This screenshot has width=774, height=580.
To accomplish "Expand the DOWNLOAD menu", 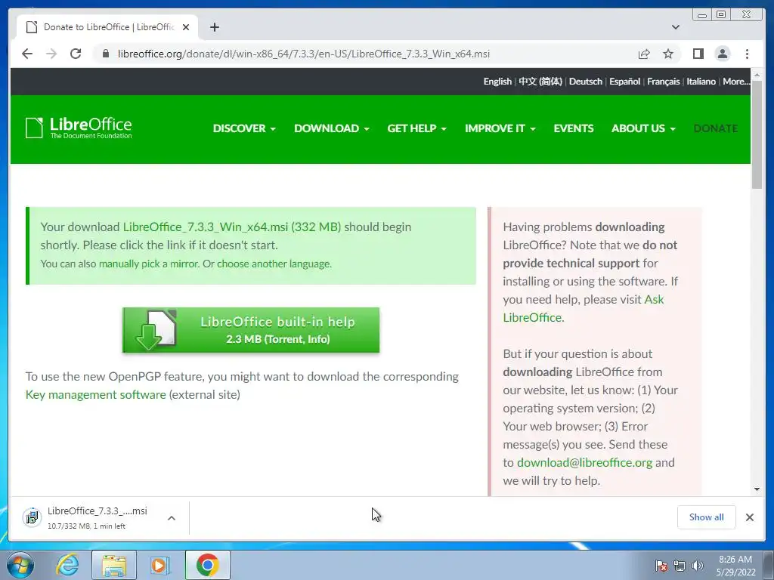I will click(x=332, y=128).
